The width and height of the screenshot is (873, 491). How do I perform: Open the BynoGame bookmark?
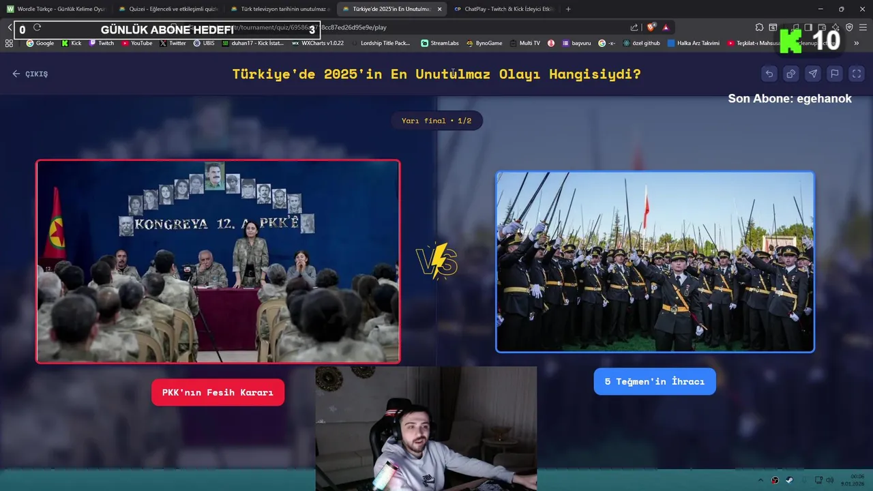pos(484,43)
